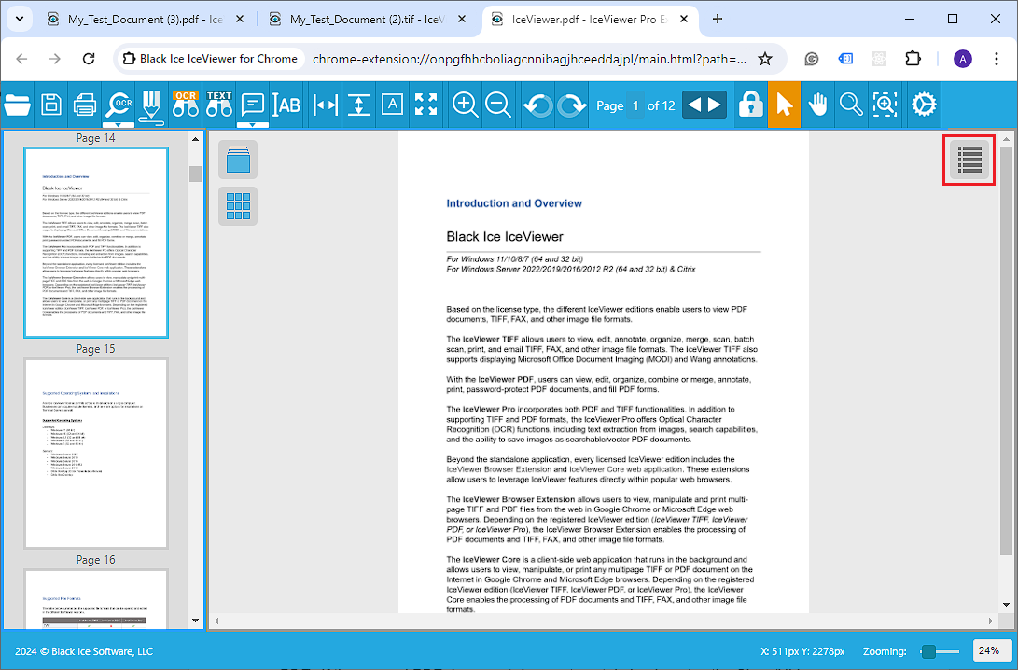Print the document using the printer icon
The image size is (1018, 670).
[85, 105]
